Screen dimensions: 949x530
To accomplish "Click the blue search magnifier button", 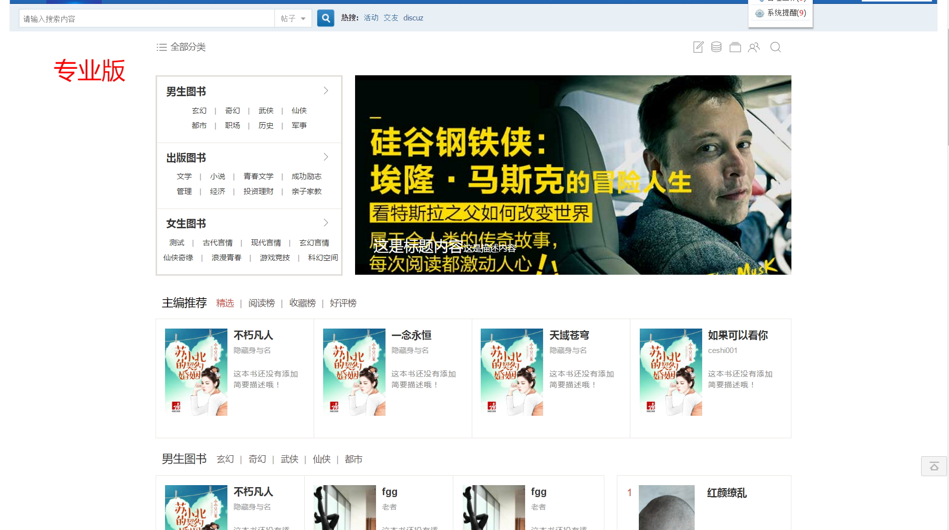I will point(326,18).
